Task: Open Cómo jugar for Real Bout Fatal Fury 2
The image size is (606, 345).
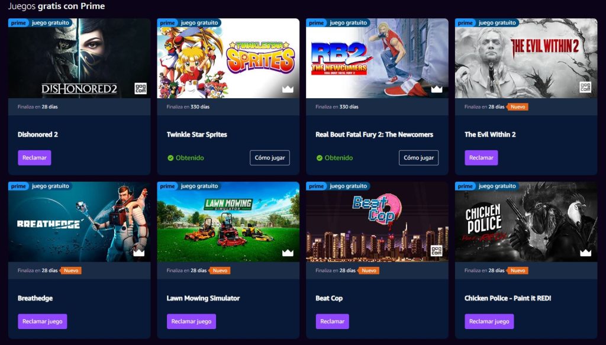Action: 418,157
